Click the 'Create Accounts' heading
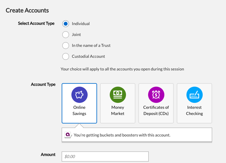Image resolution: width=226 pixels, height=163 pixels. point(27,10)
